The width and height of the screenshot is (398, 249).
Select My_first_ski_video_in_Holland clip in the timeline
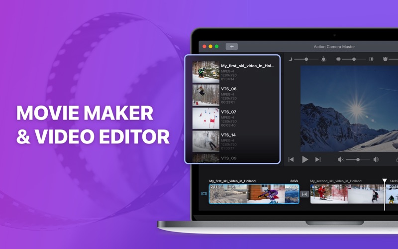pyautogui.click(x=254, y=194)
